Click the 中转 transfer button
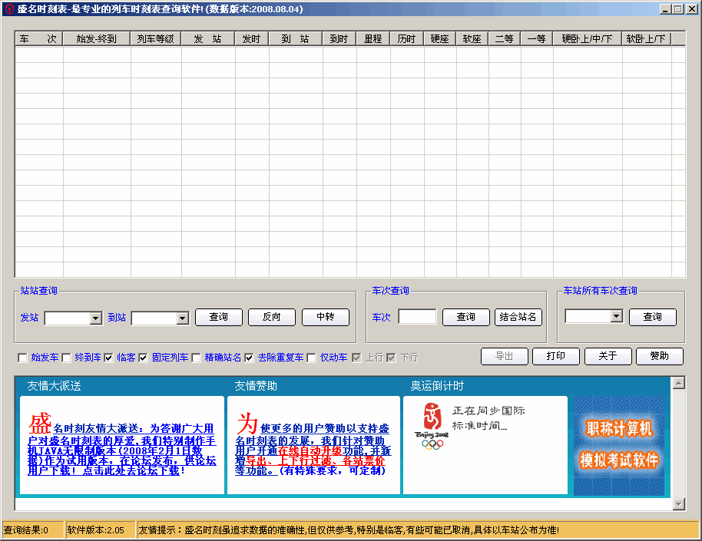The height and width of the screenshot is (541, 702). coord(326,317)
